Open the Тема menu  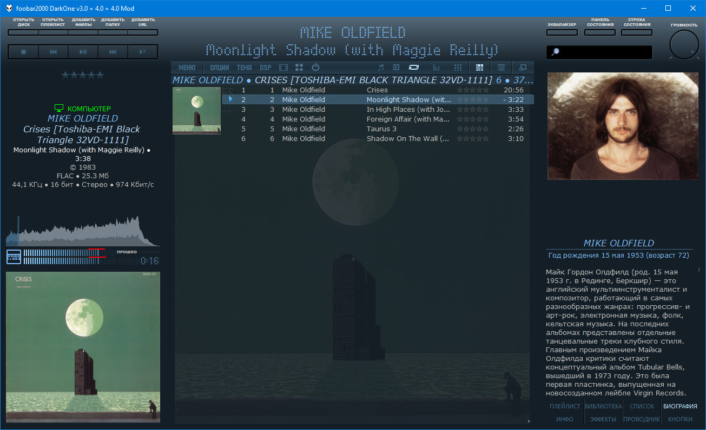pos(244,68)
